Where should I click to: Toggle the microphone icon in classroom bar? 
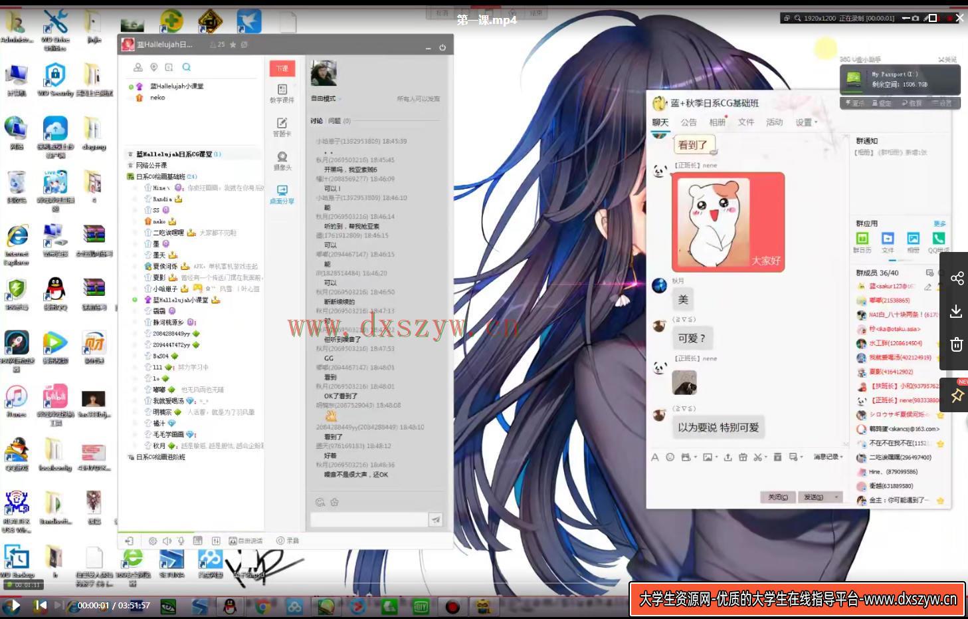click(x=181, y=541)
